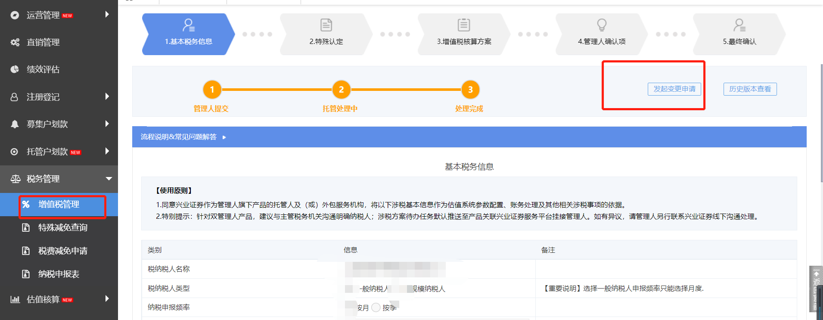Click the 管理人提交 stage label
Viewport: 823px width, 320px height.
211,109
